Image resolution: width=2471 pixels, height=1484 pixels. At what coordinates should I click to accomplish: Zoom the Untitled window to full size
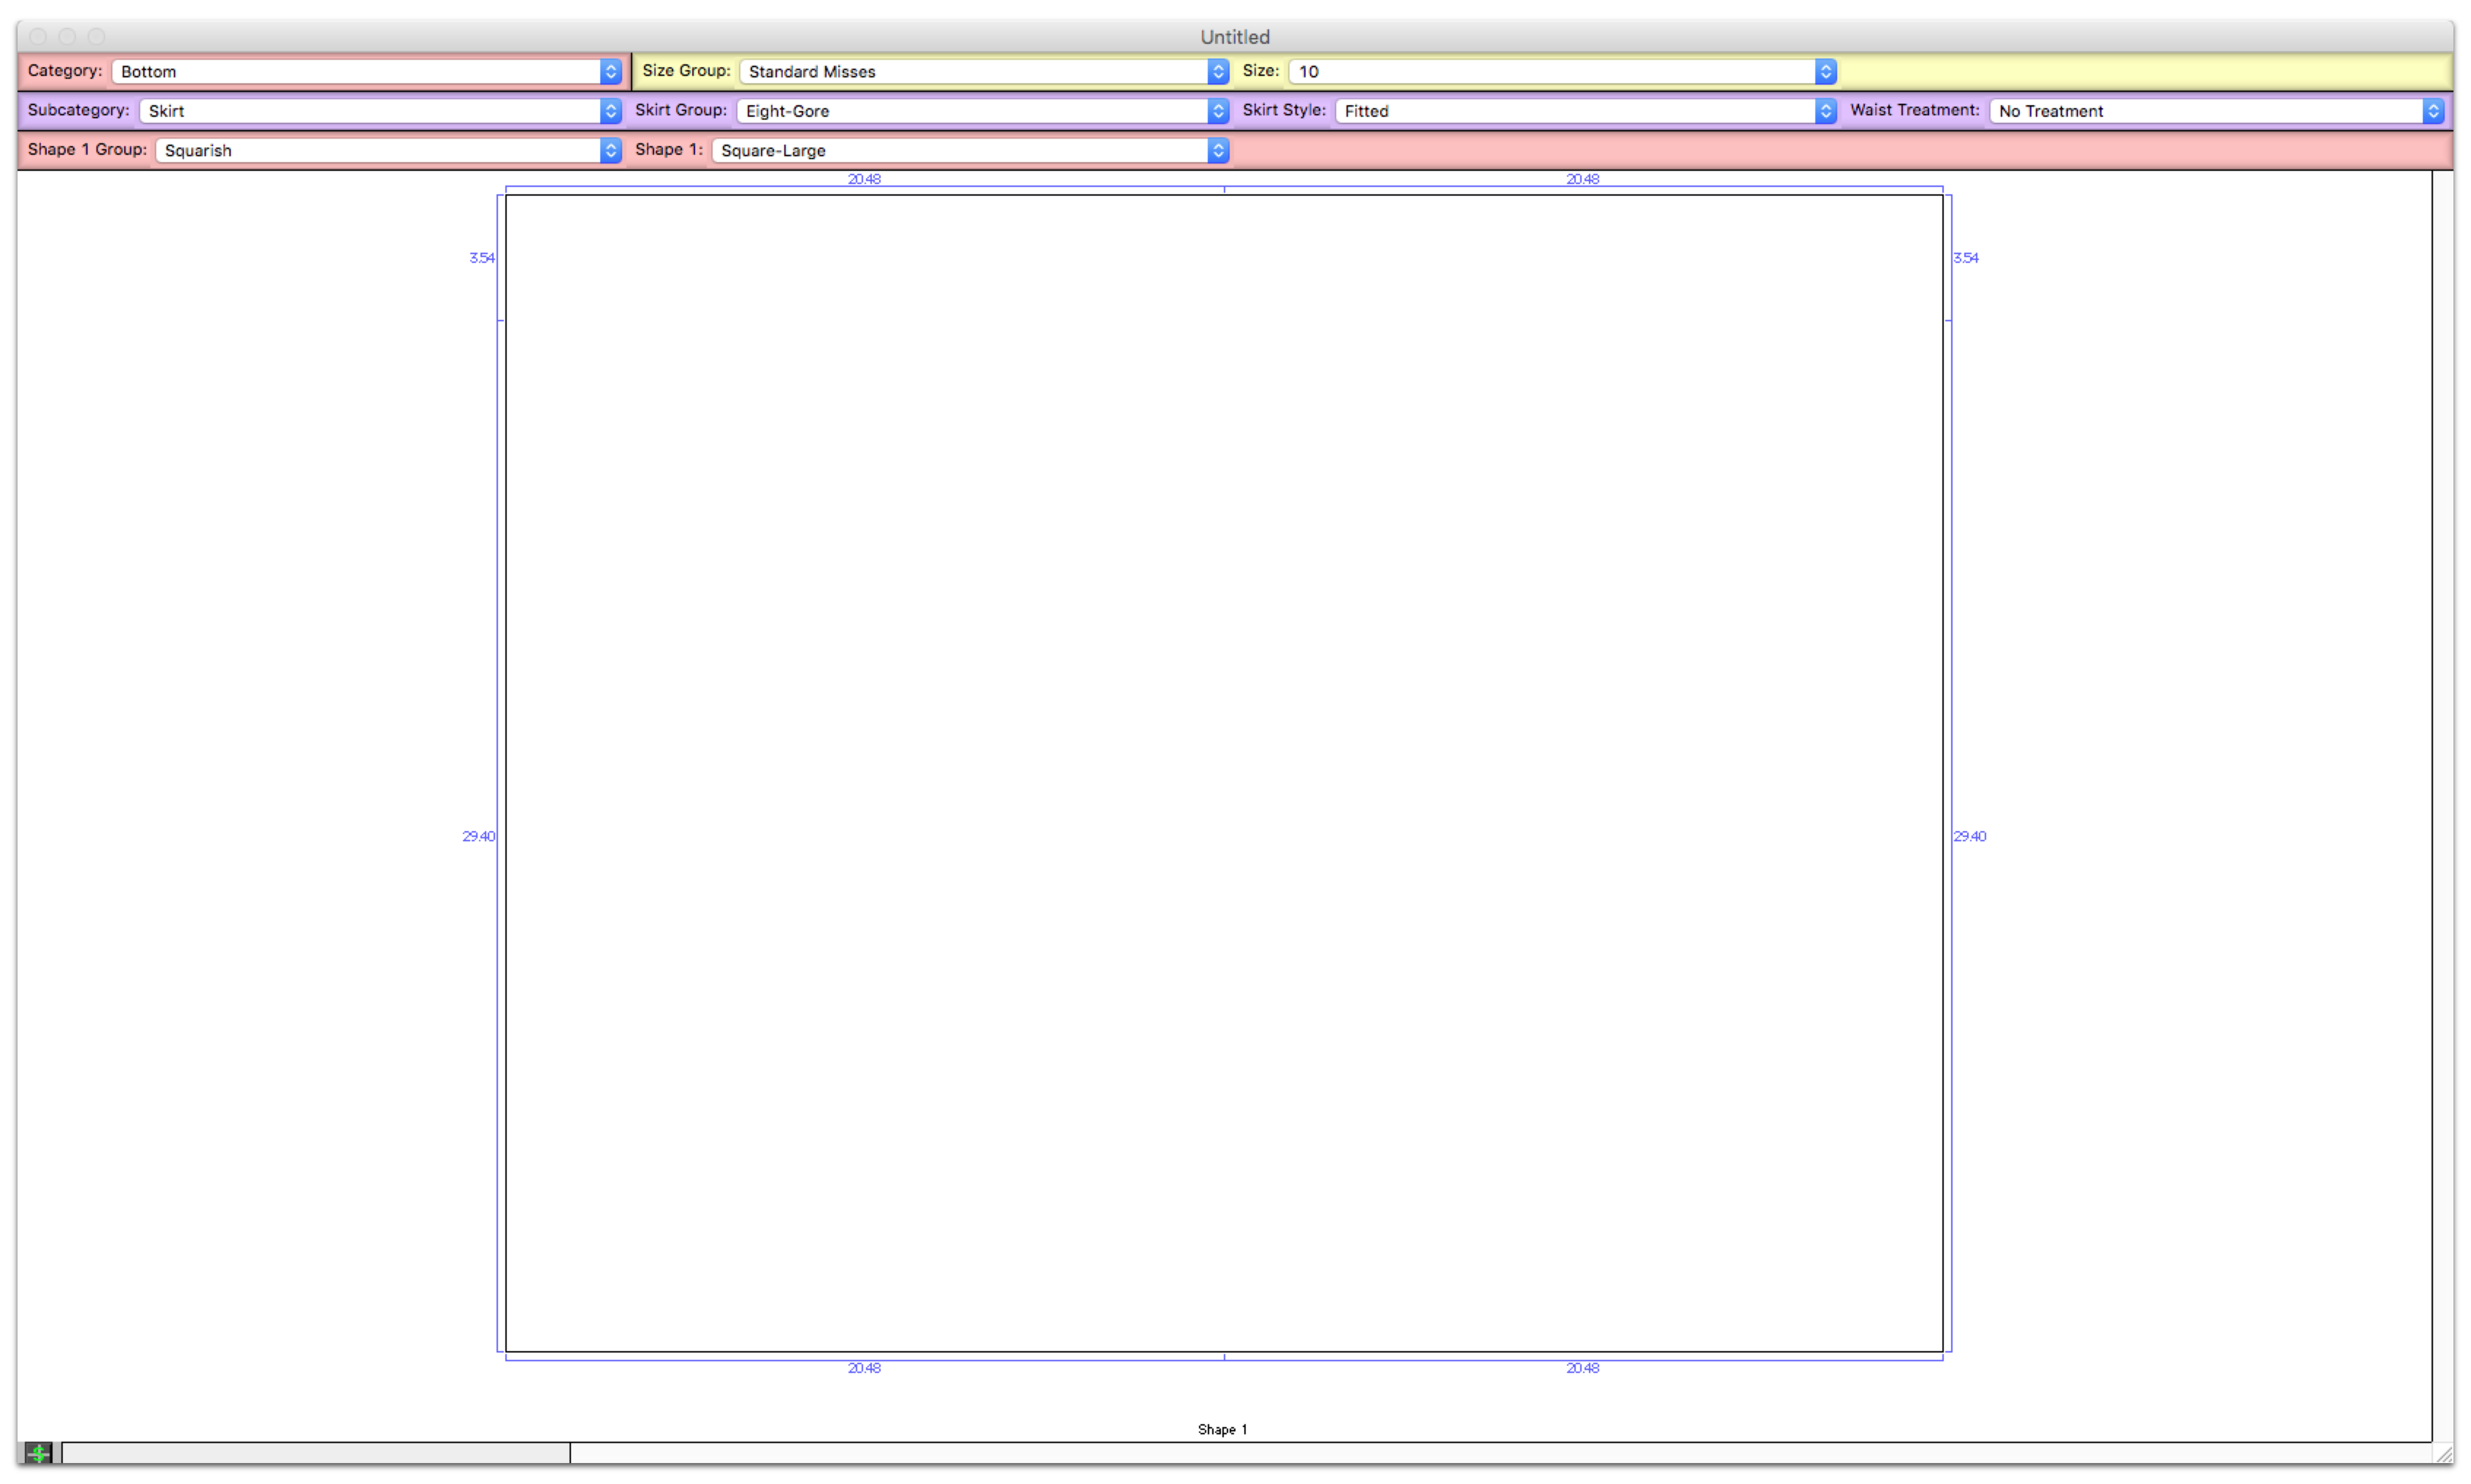point(96,36)
